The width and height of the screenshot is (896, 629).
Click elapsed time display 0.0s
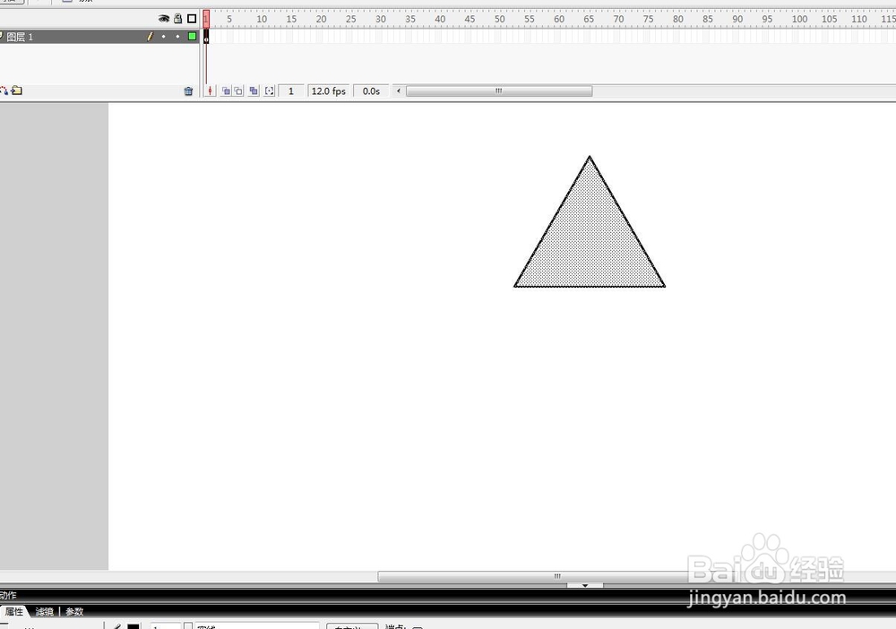pos(371,90)
